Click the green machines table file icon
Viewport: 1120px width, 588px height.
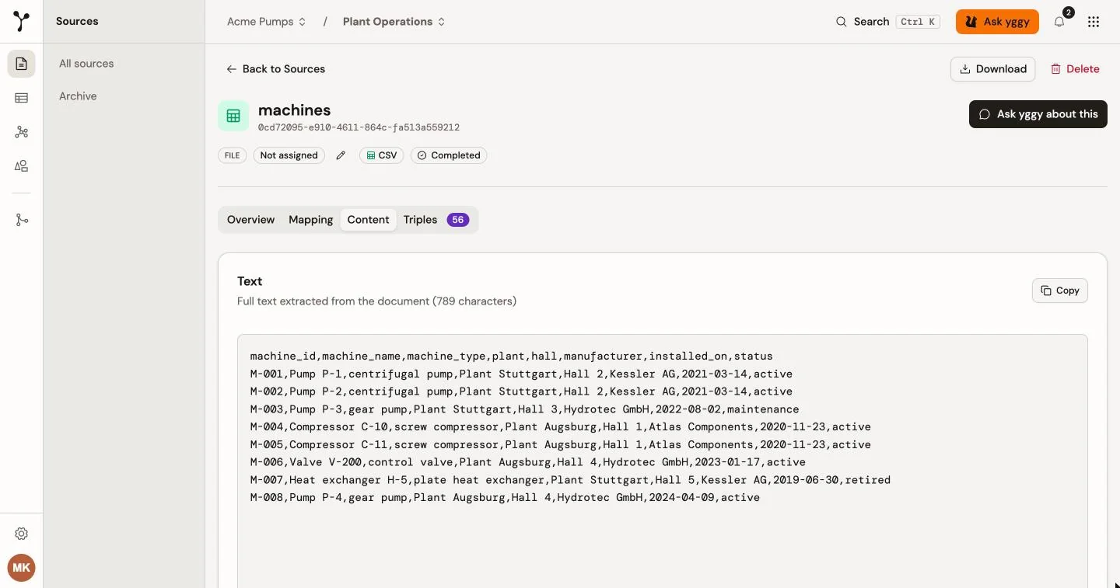coord(233,116)
